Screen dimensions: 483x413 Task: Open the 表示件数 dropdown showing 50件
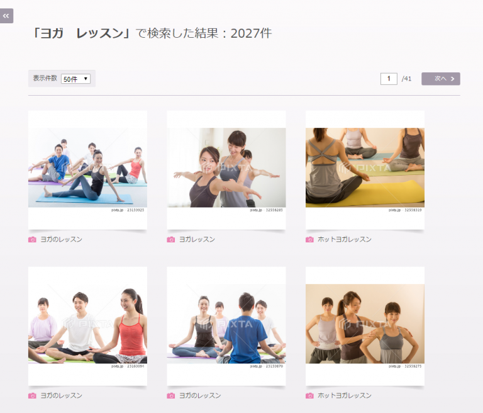click(x=76, y=79)
